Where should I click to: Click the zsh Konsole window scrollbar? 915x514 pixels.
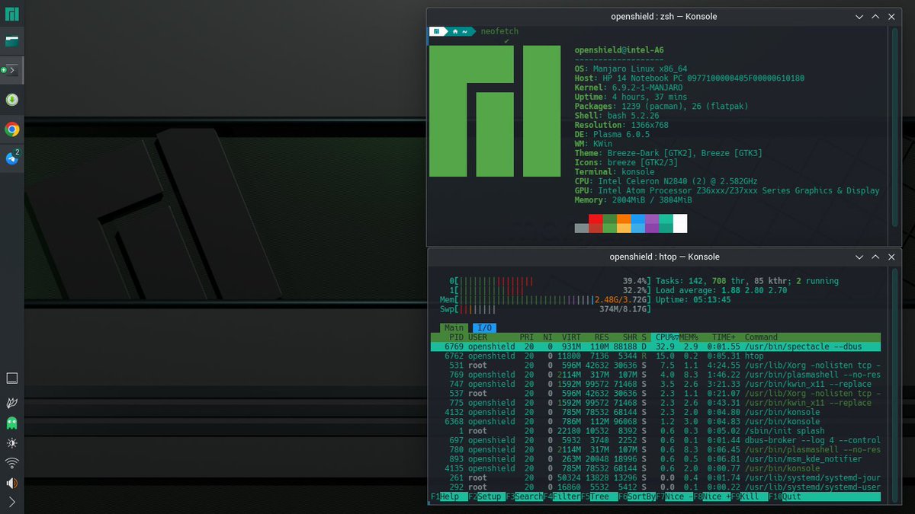coord(895,126)
